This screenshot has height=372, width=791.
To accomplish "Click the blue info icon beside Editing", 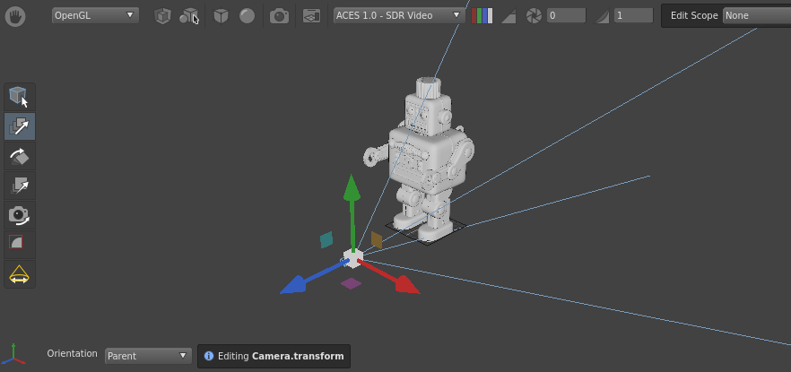I will (208, 357).
